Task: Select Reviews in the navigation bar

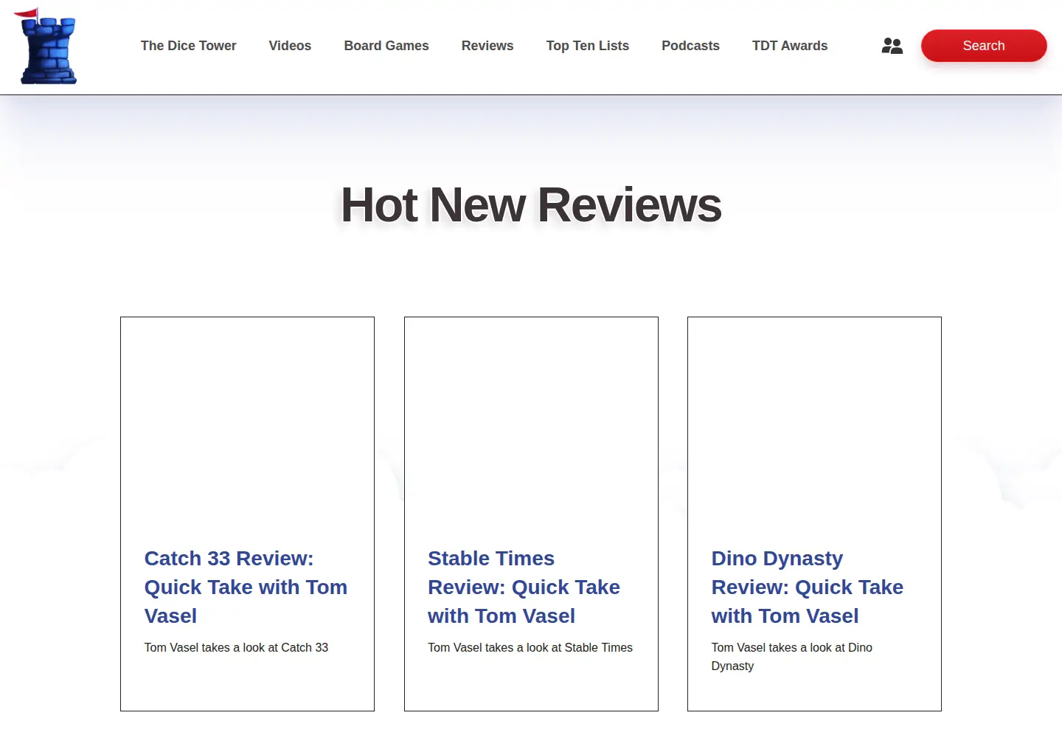Action: [487, 46]
